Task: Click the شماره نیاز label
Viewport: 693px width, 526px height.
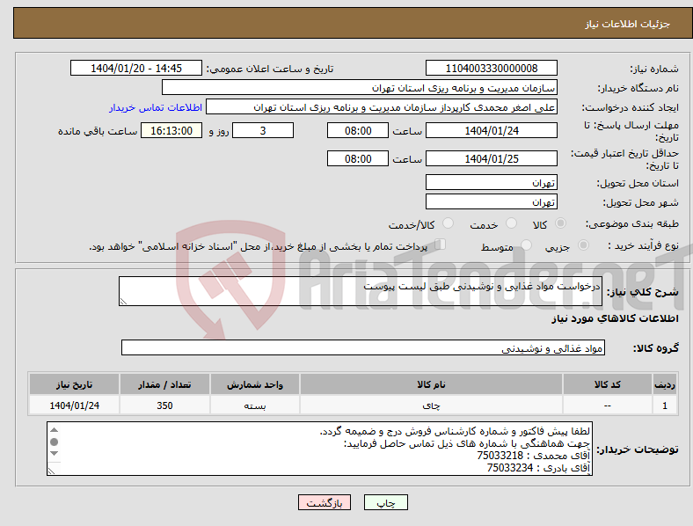Action: coord(654,69)
